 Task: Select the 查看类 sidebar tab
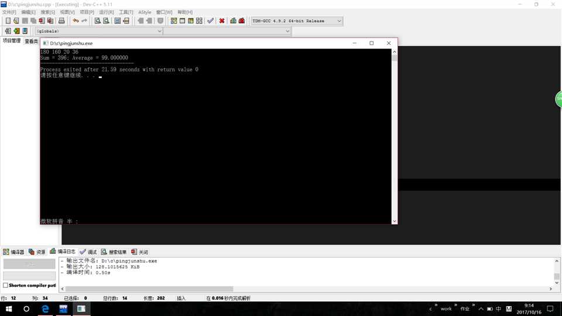coord(32,41)
